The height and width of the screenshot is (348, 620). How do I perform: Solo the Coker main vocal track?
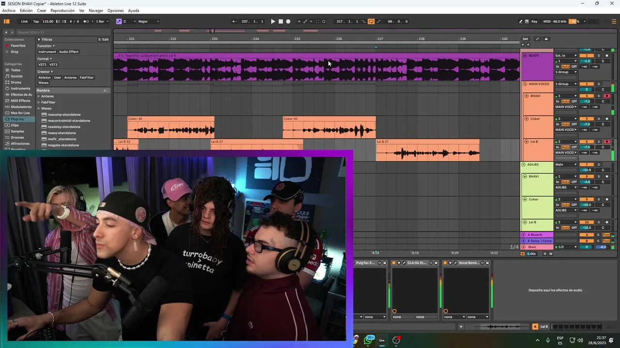598,118
